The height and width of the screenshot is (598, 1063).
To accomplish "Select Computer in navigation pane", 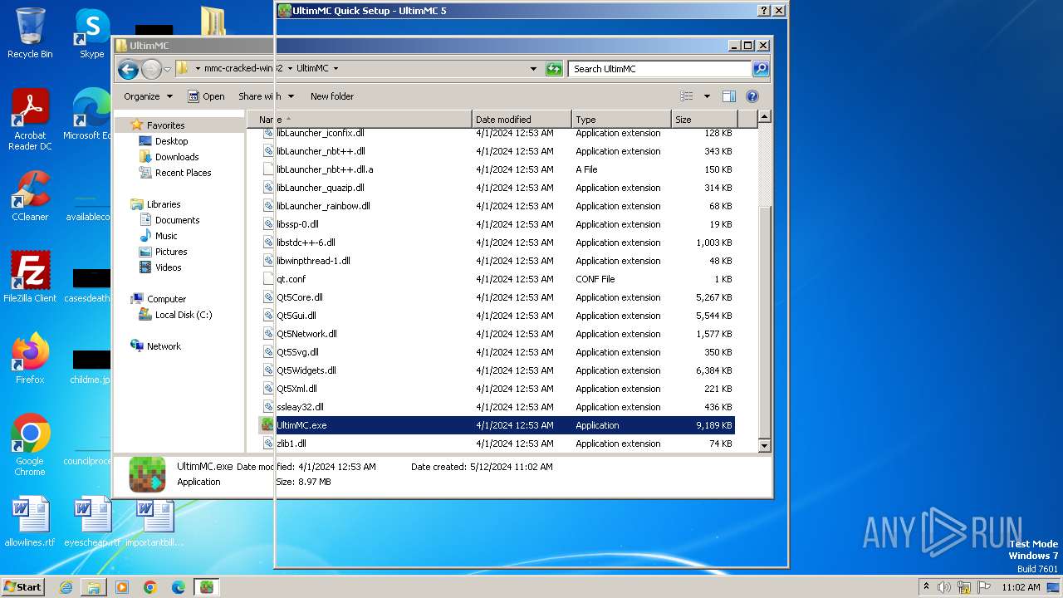I will (x=166, y=299).
